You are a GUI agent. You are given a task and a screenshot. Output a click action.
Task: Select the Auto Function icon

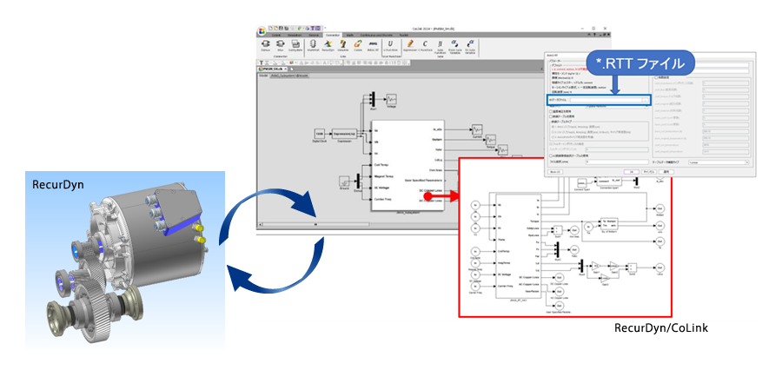[x=441, y=46]
